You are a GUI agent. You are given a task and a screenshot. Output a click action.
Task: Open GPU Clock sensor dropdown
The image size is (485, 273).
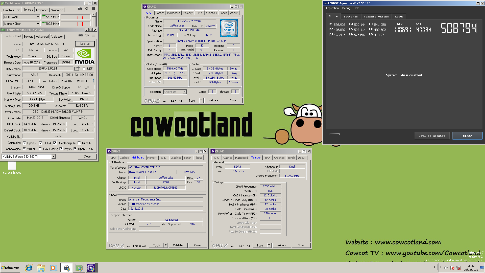click(38, 17)
